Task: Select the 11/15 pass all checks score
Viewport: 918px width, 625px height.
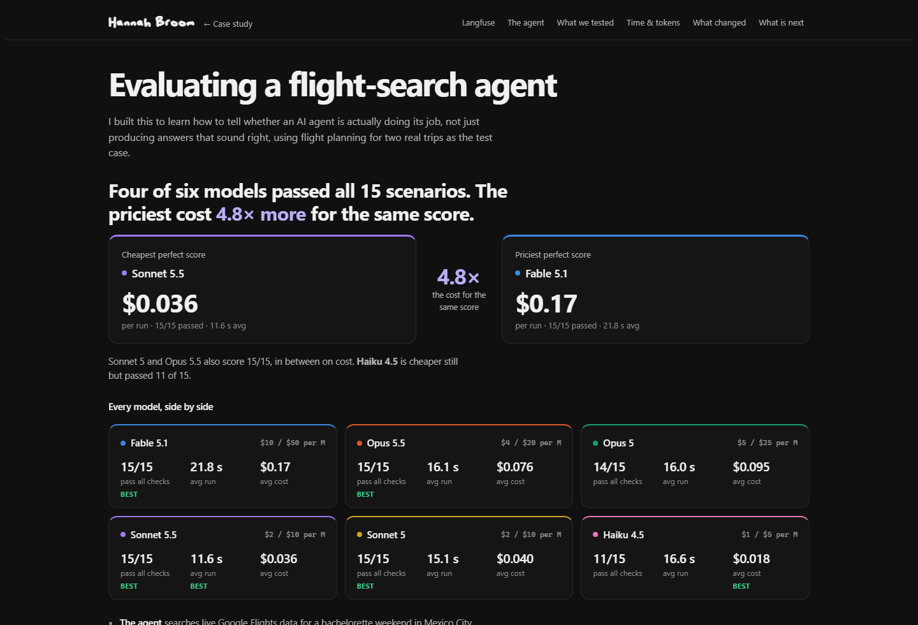Action: click(x=609, y=559)
